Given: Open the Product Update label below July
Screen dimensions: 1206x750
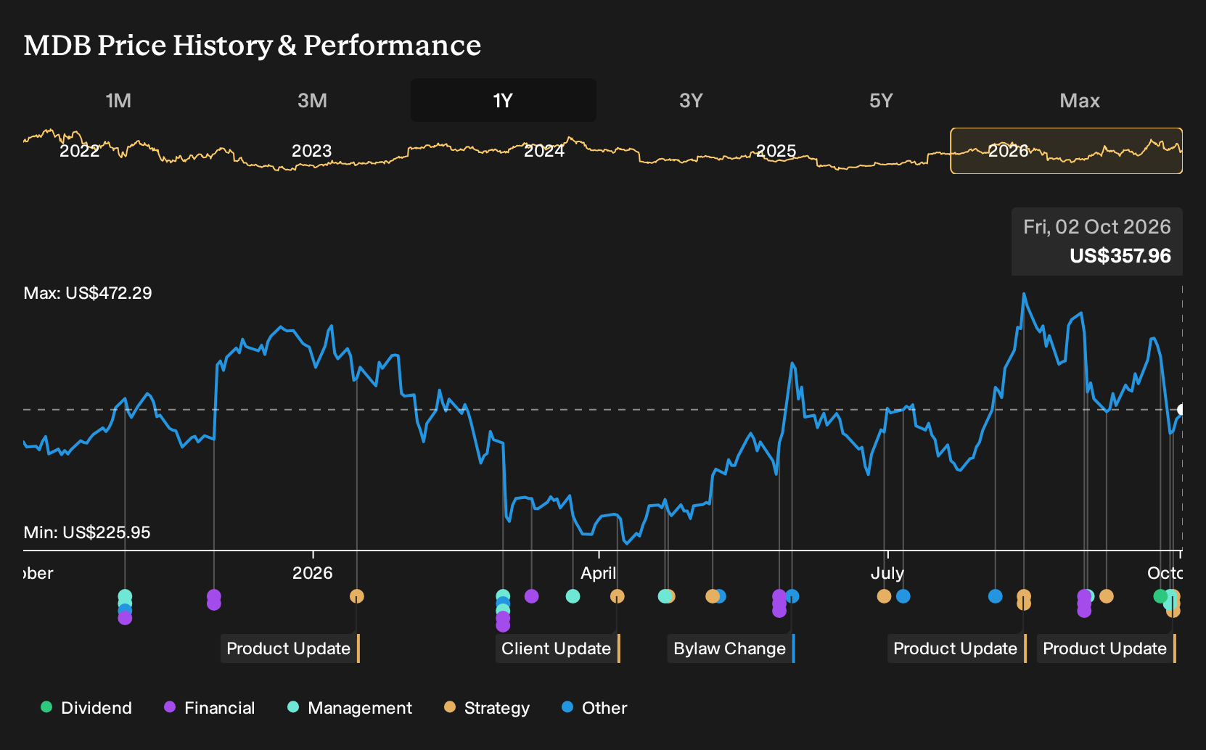Looking at the screenshot, I should point(957,648).
